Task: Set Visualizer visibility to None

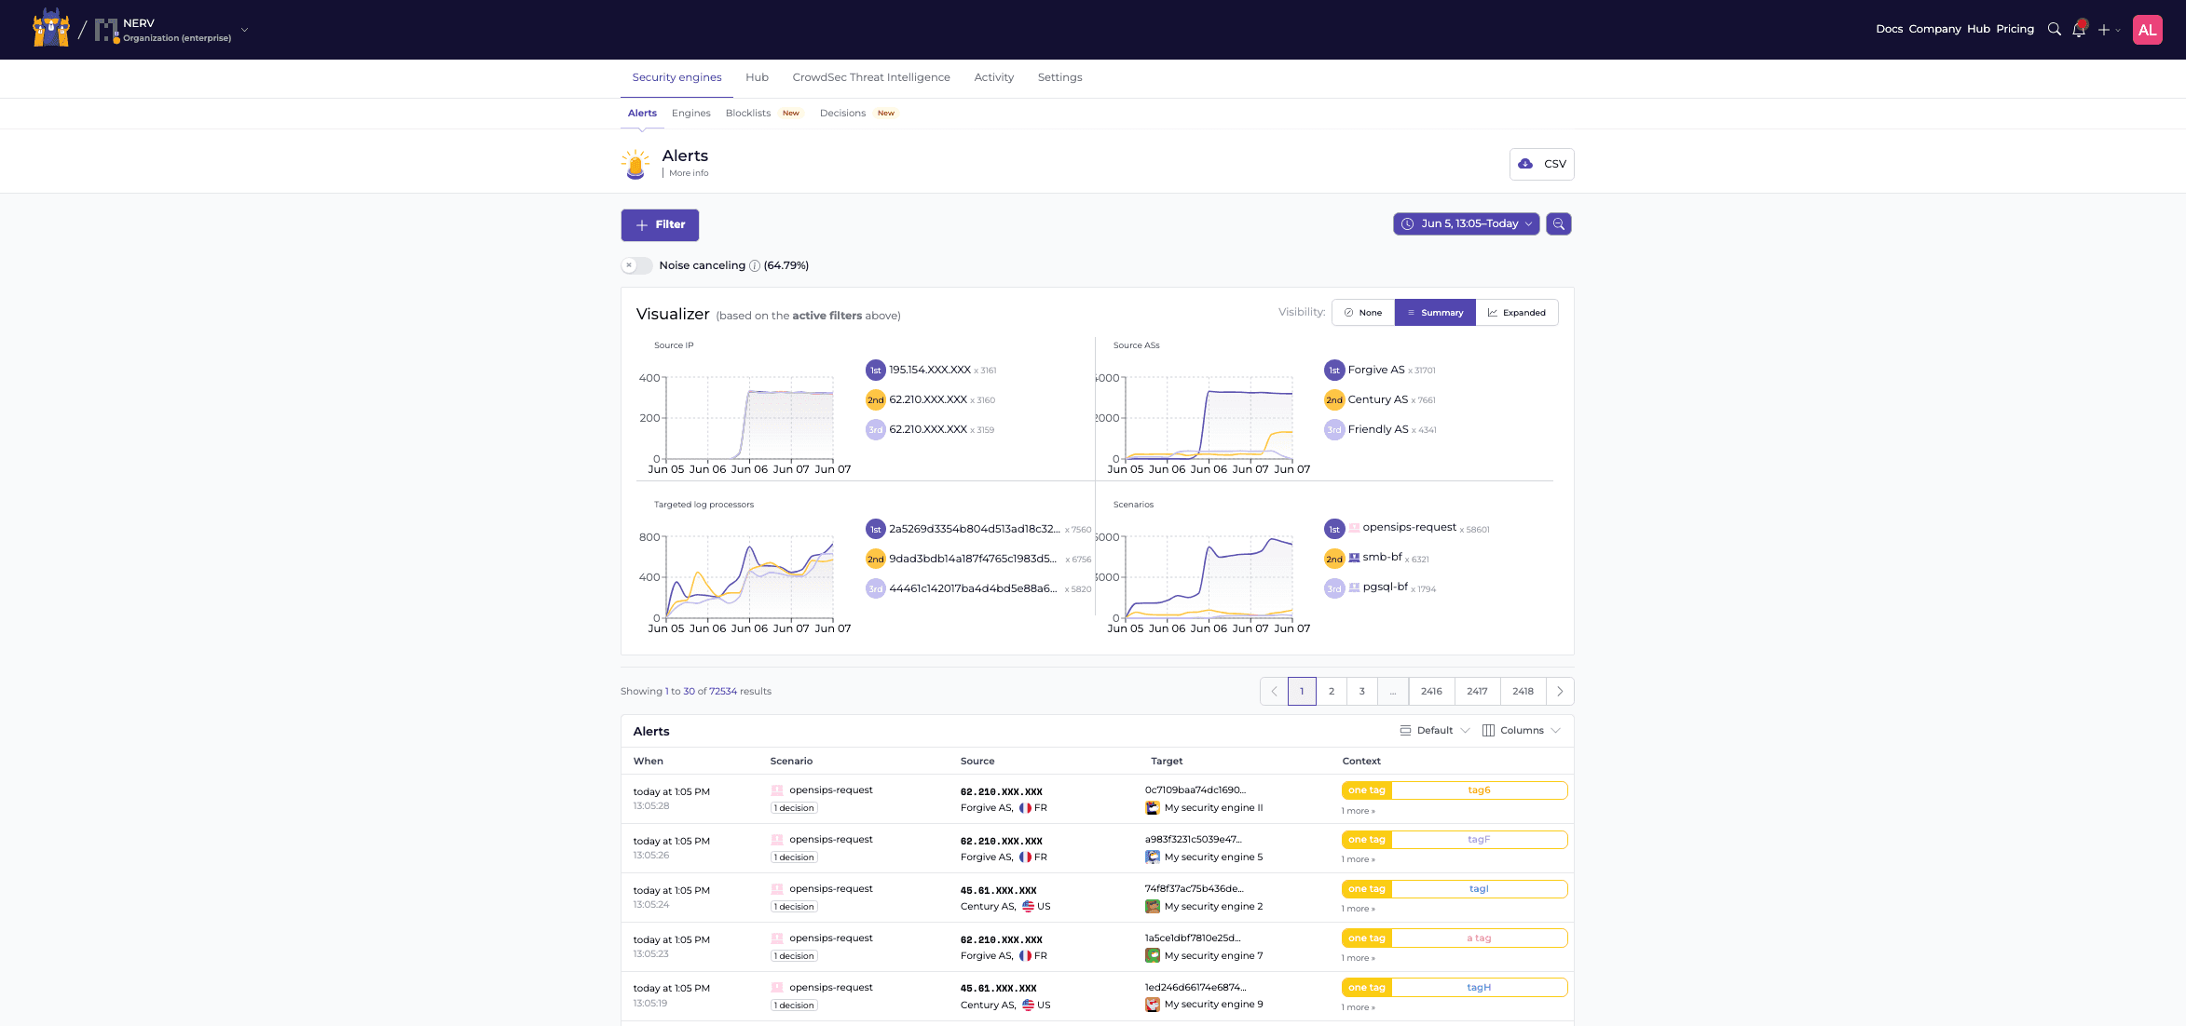Action: click(1363, 313)
